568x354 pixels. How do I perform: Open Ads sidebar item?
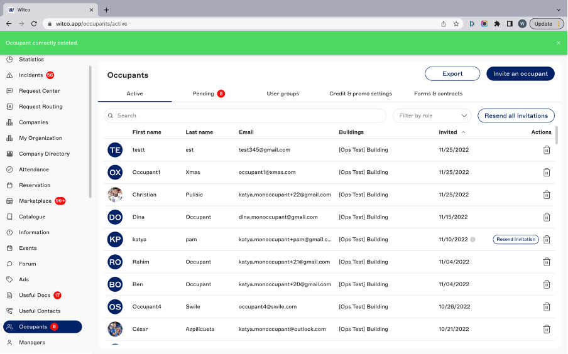click(x=23, y=279)
